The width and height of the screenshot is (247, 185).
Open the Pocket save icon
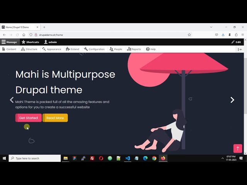tap(217, 35)
